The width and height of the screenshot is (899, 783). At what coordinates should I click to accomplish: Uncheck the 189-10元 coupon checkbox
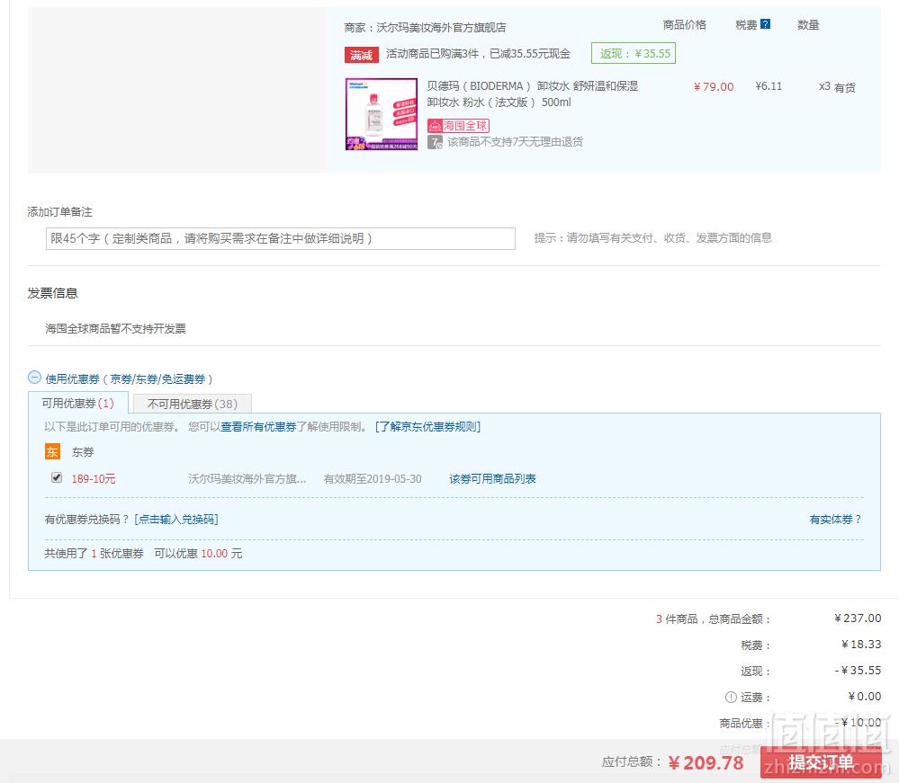pos(56,477)
